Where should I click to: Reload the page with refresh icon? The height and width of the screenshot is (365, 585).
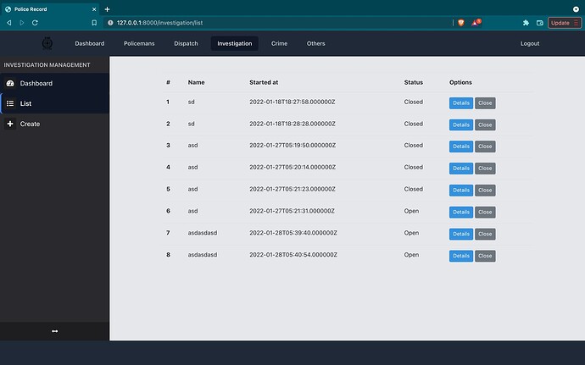(x=35, y=23)
